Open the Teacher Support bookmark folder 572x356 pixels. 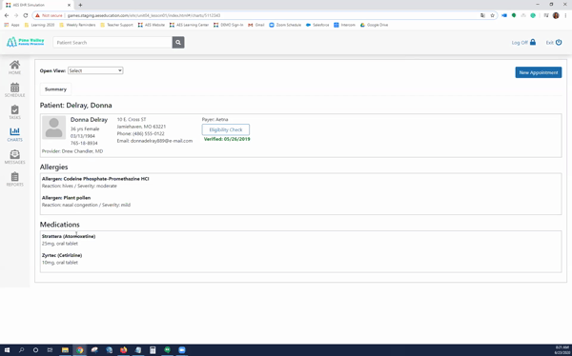coord(116,25)
